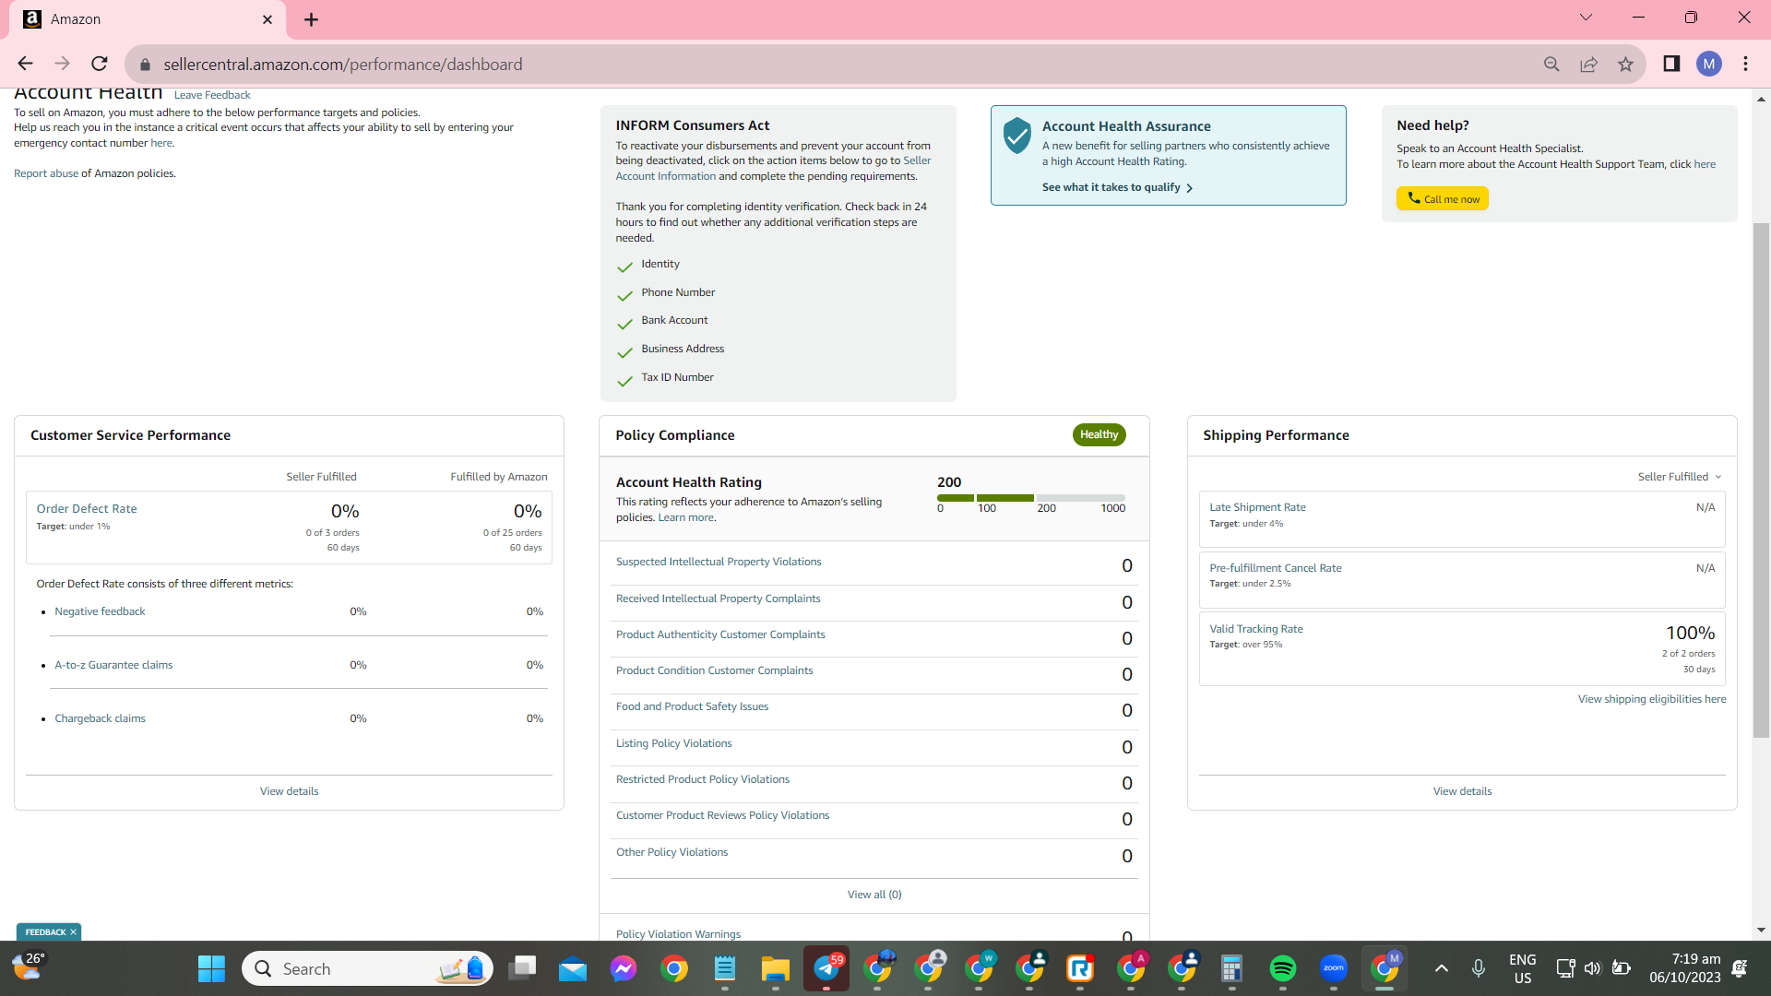Click the Account Health Rating progress bar
Image resolution: width=1771 pixels, height=996 pixels.
coord(1031,498)
